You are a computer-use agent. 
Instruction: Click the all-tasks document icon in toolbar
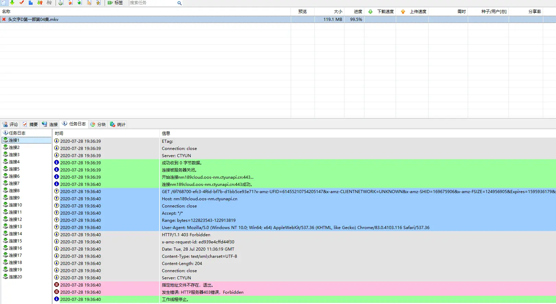pos(3,2)
